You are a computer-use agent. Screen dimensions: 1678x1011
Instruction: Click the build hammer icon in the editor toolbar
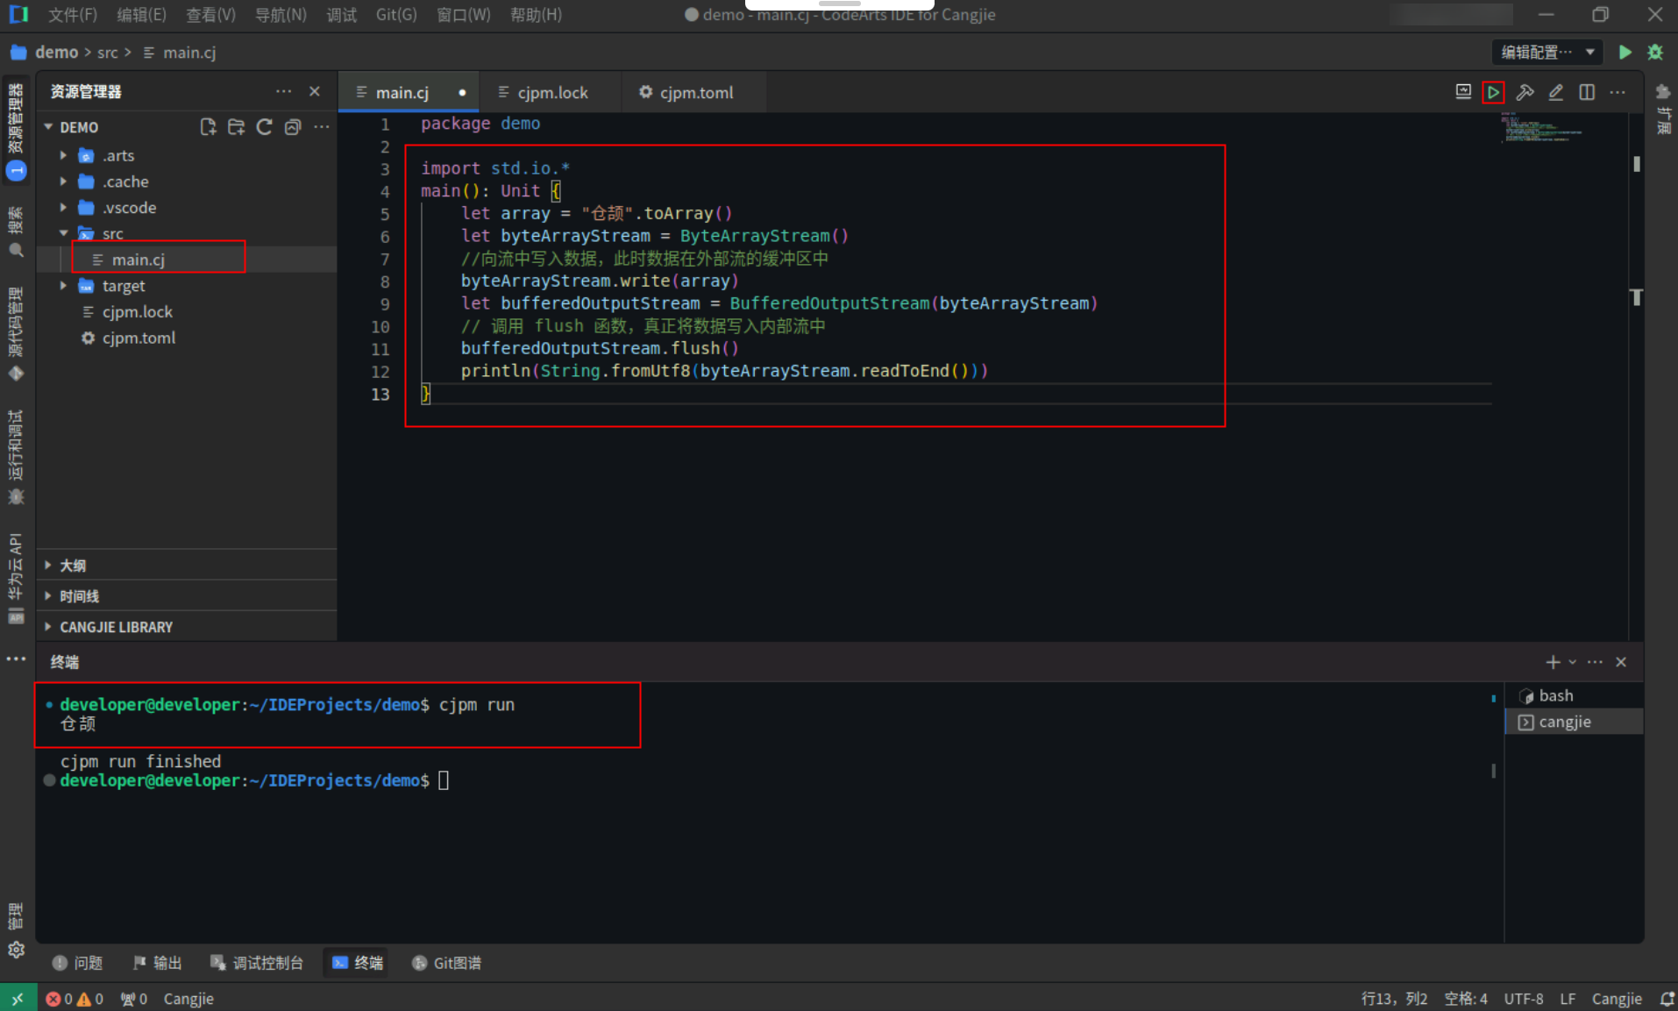coord(1525,92)
